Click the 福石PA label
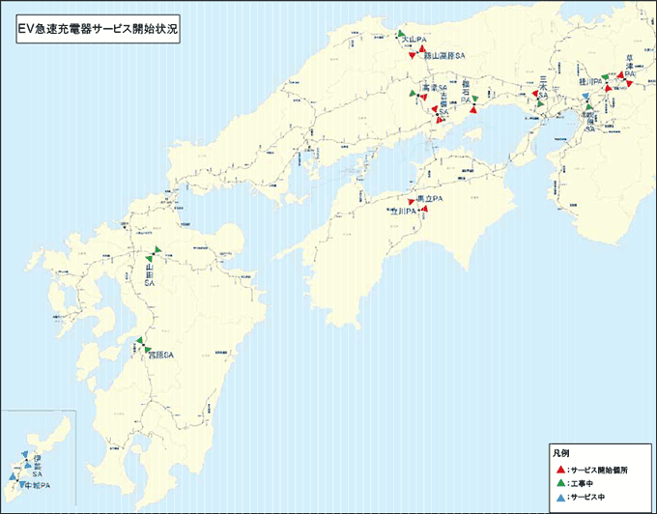Screen dimensions: 657x514 point(466,92)
